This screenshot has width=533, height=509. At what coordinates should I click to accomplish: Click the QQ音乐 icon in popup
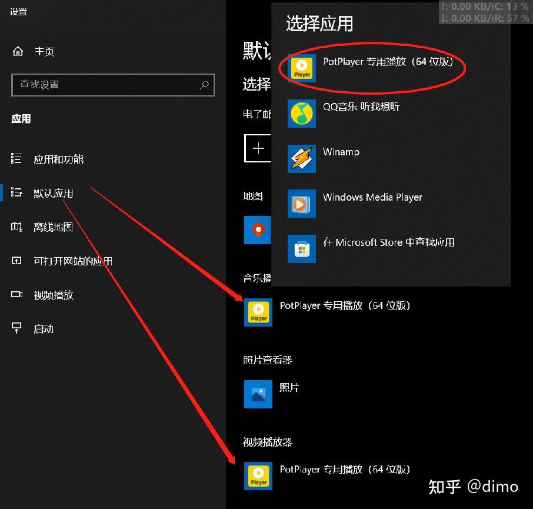point(302,113)
